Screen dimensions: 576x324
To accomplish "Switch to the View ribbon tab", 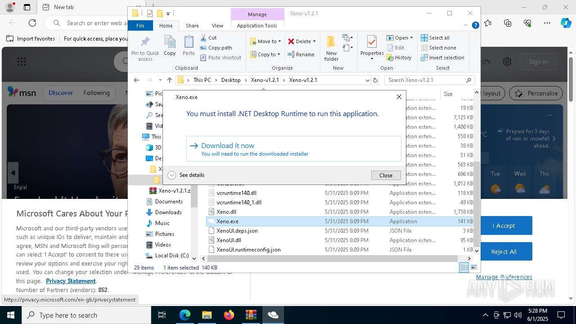I will 217,26.
